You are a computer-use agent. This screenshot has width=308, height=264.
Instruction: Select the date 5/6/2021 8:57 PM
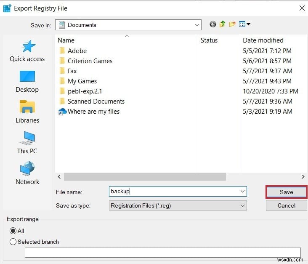point(267,61)
